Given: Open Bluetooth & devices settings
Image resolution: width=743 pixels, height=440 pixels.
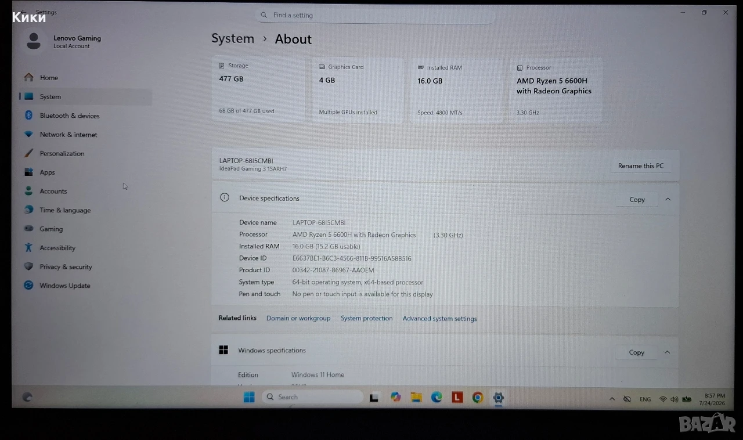Looking at the screenshot, I should coord(69,116).
